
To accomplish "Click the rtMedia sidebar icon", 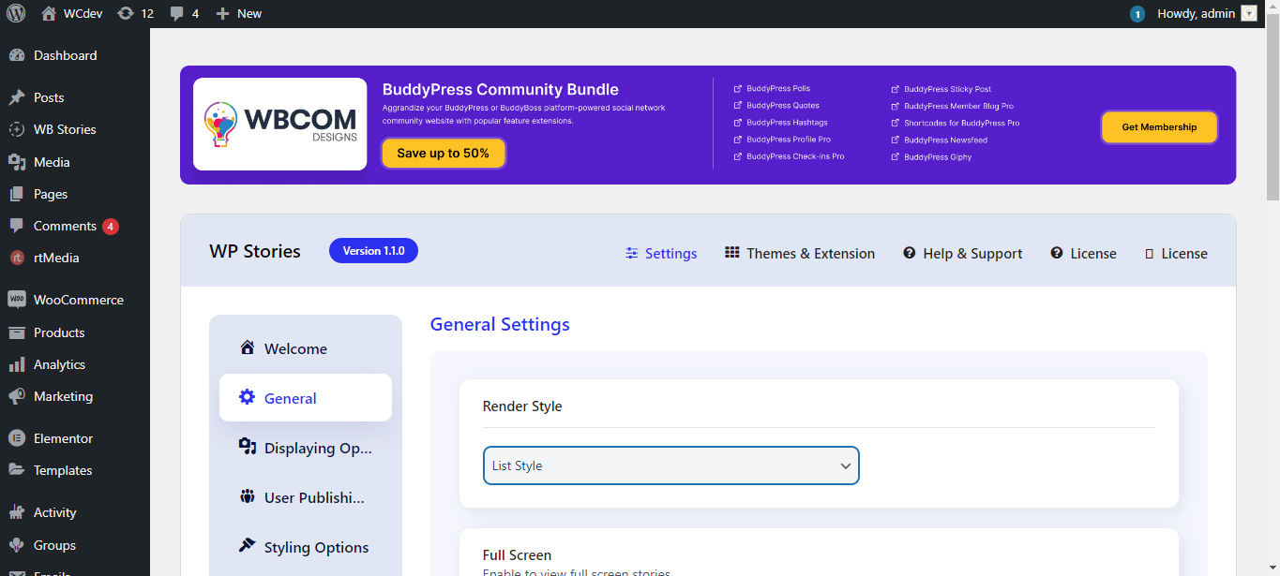I will pyautogui.click(x=17, y=258).
